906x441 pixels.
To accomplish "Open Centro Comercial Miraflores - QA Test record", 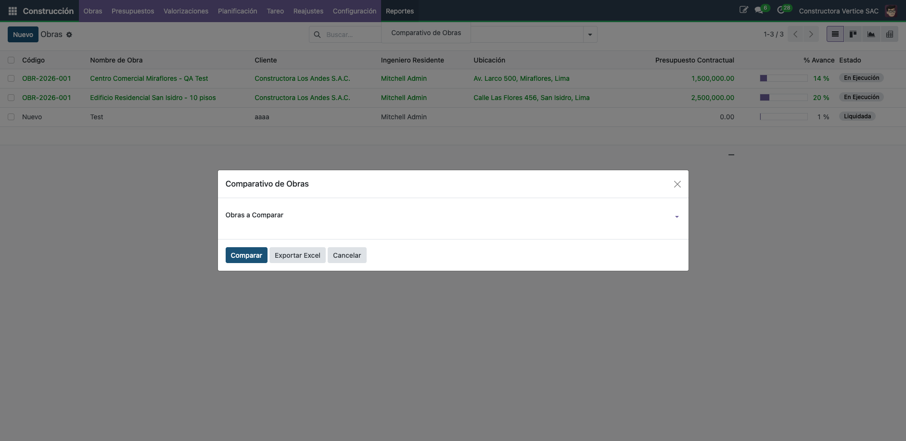I will click(x=149, y=78).
